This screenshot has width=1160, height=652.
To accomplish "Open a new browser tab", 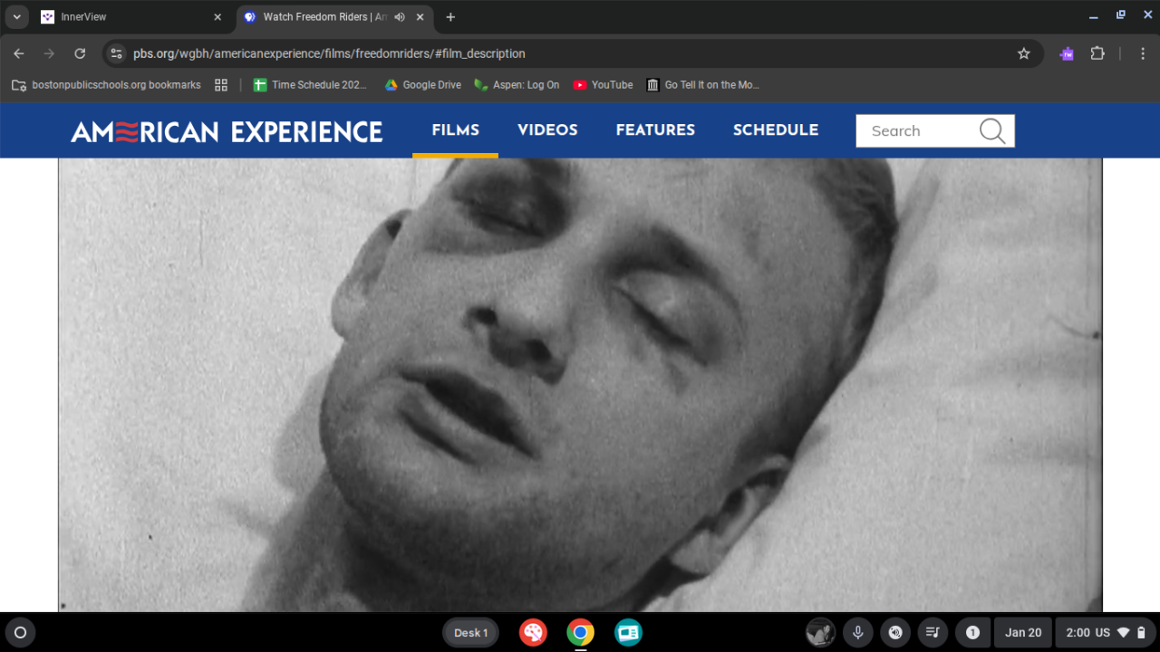I will pos(450,17).
